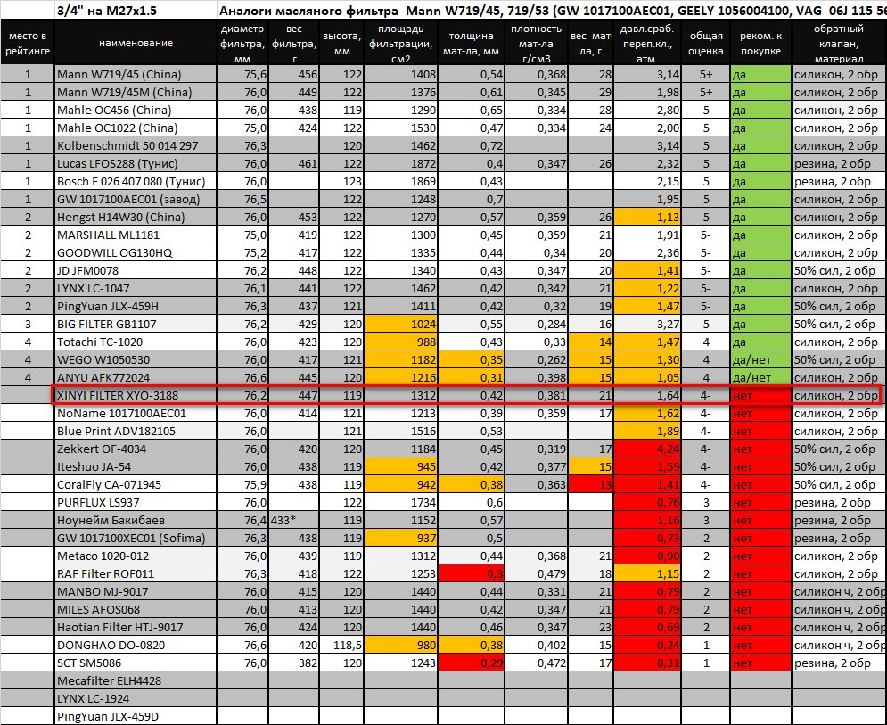Click the 'плотность мат-ла г/см3' header
Screen dimensions: 887x725
point(537,43)
